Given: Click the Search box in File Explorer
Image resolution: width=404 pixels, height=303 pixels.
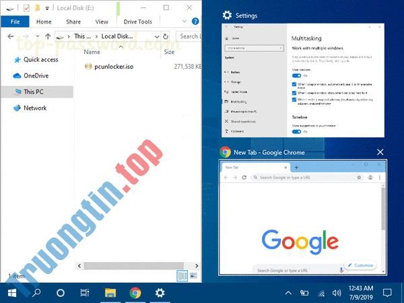Looking at the screenshot, I should 189,36.
